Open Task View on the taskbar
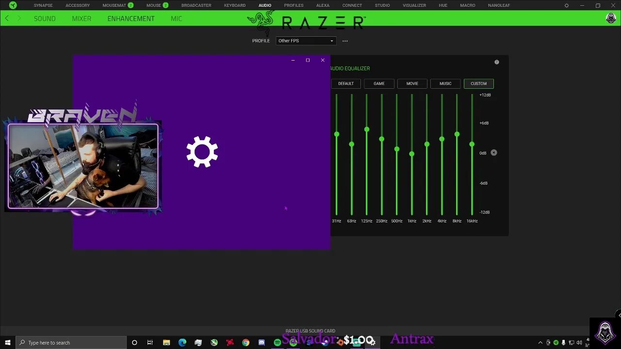This screenshot has height=349, width=621. pos(150,343)
